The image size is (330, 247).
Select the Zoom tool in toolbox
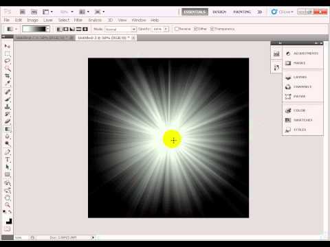coord(8,205)
